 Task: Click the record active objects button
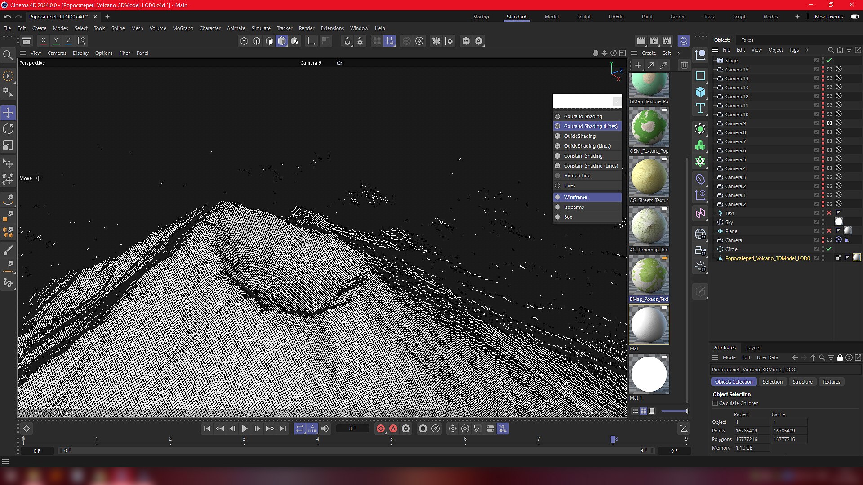tap(381, 428)
